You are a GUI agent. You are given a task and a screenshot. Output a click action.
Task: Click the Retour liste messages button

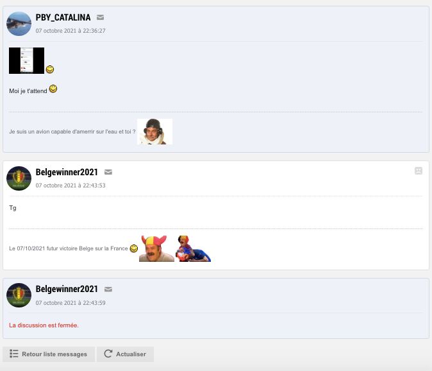point(49,354)
